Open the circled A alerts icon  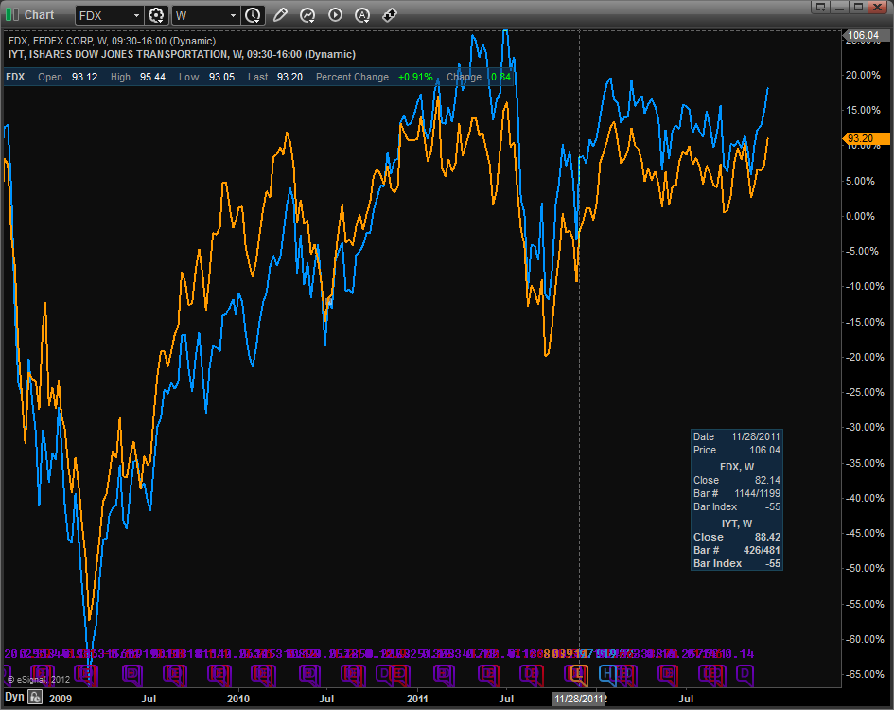tap(362, 15)
